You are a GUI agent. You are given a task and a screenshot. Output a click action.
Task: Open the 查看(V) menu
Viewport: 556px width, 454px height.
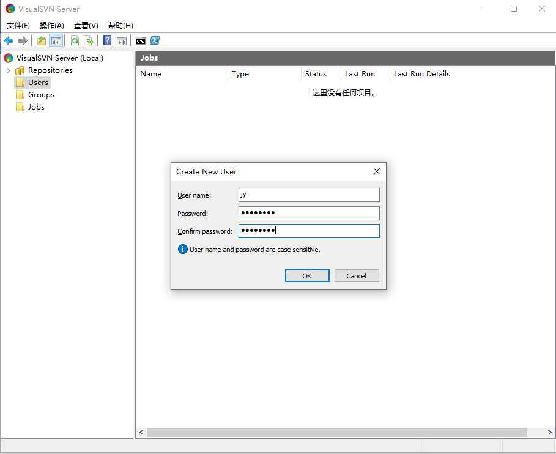tap(86, 26)
